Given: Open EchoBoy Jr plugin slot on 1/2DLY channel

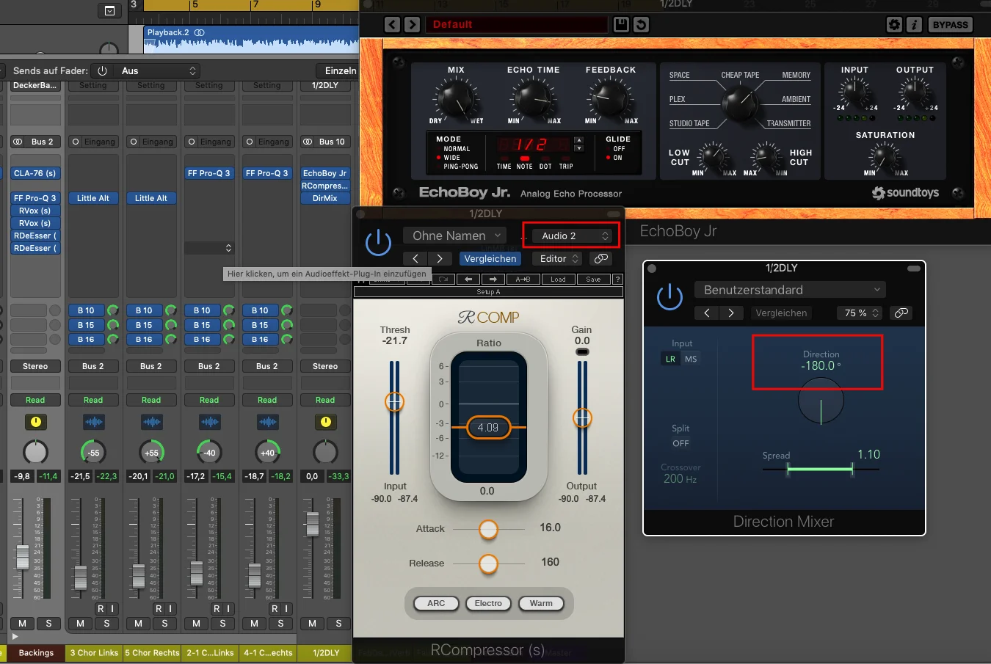Looking at the screenshot, I should coord(325,173).
